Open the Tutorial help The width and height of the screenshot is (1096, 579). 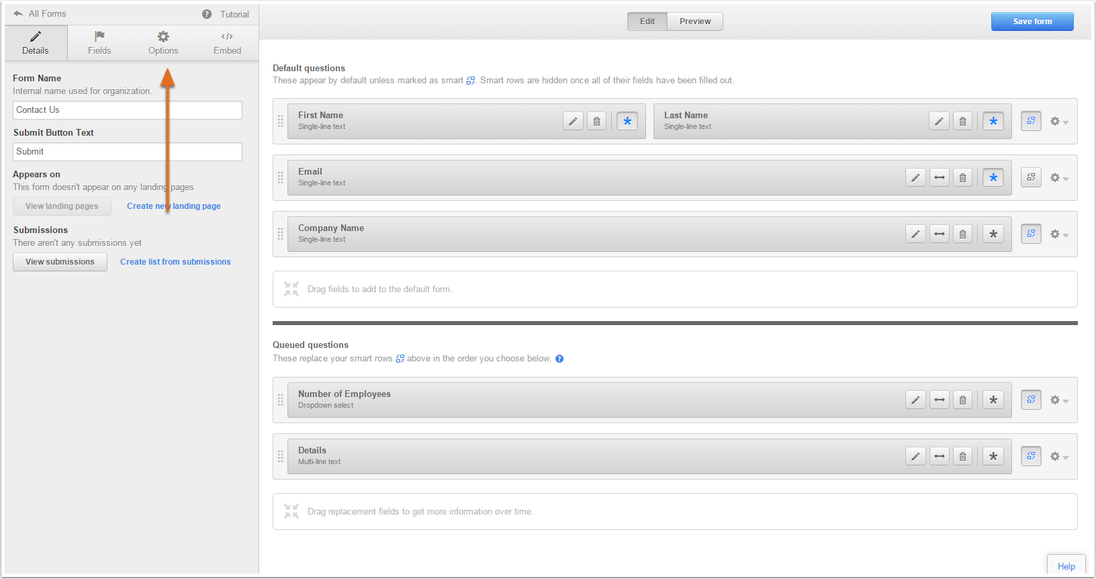coord(226,14)
